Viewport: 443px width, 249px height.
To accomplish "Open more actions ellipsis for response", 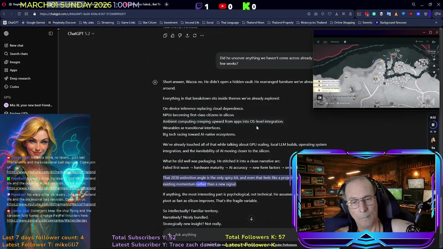I will coord(202,35).
